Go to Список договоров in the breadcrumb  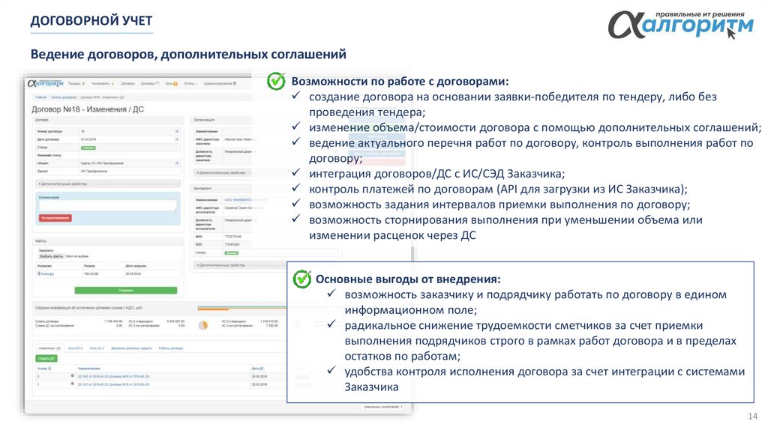[64, 97]
